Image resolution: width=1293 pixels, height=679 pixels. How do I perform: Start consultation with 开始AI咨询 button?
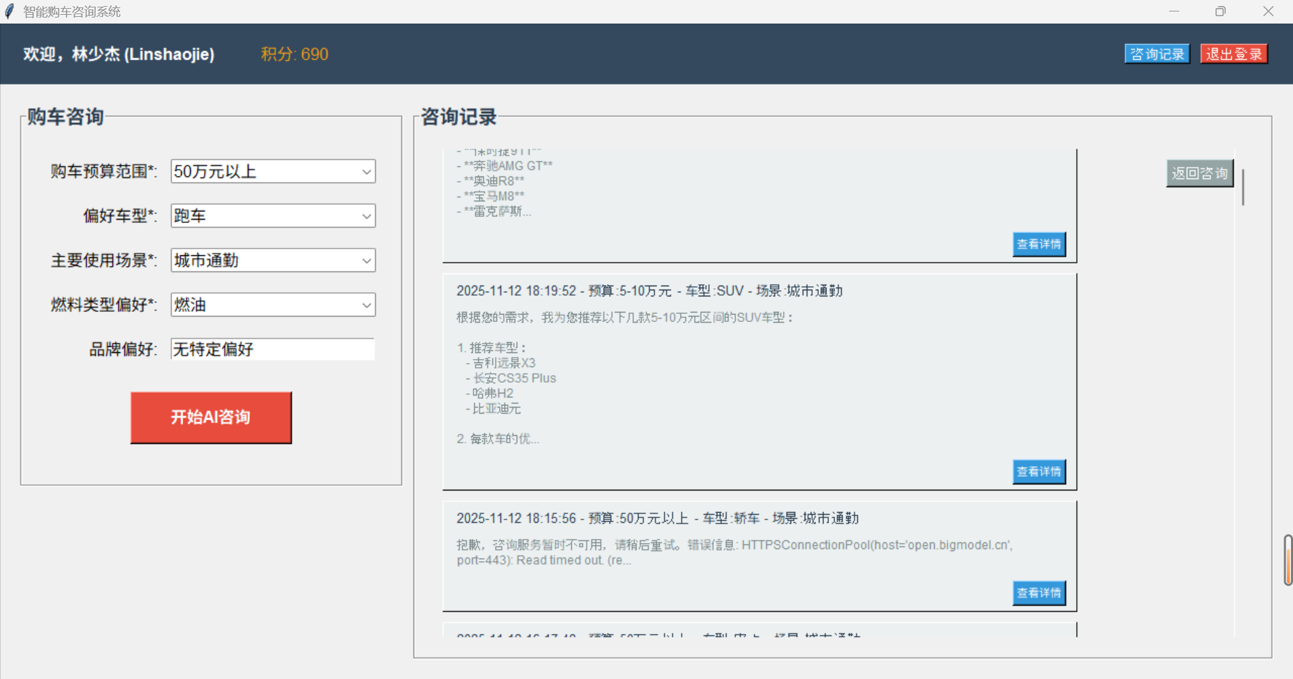click(211, 417)
